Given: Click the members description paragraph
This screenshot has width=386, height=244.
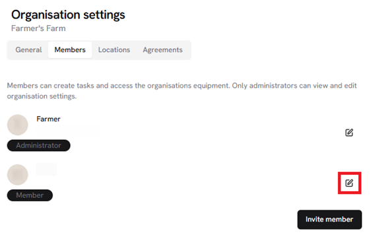Looking at the screenshot, I should pos(181,91).
